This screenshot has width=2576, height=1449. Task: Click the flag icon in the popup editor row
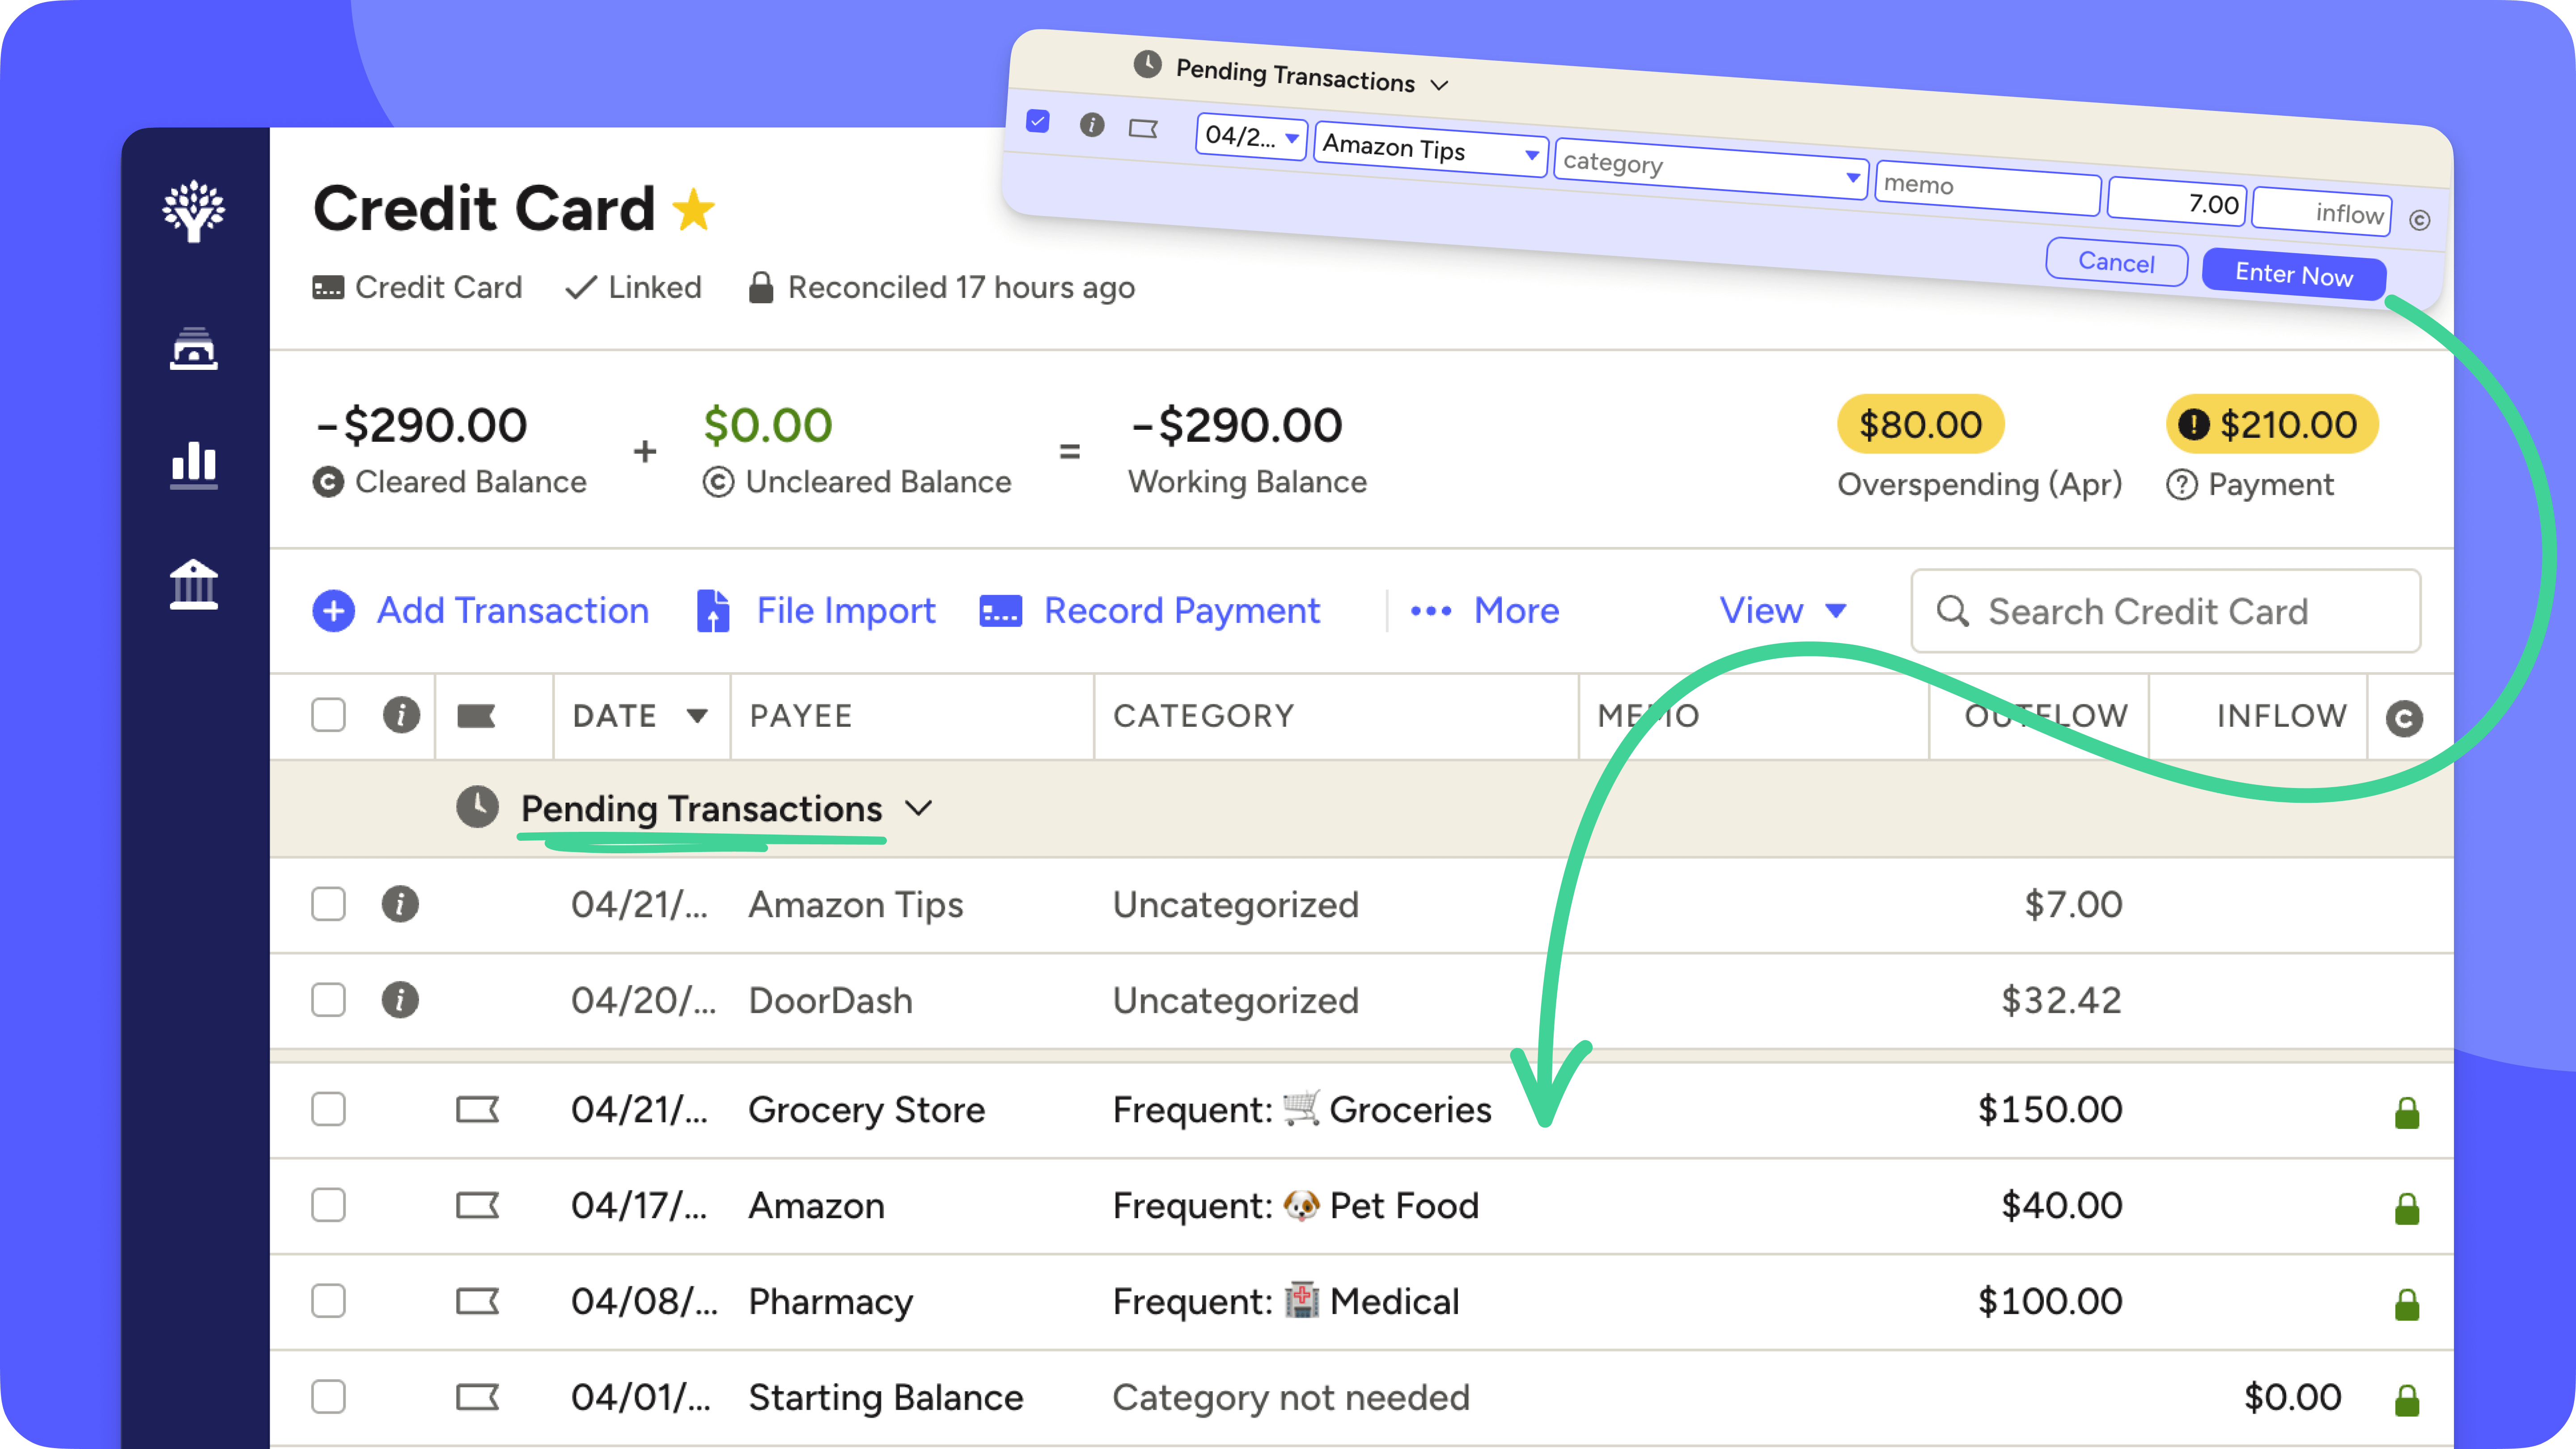point(1143,129)
